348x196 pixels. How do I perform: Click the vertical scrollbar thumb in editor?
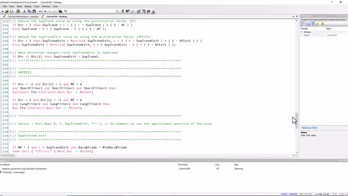pos(296,121)
